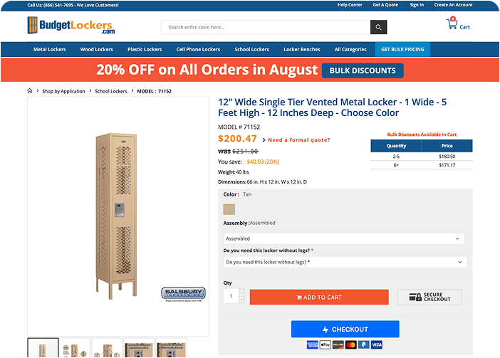Click the Add to Cart button
The height and width of the screenshot is (358, 500).
tap(319, 298)
